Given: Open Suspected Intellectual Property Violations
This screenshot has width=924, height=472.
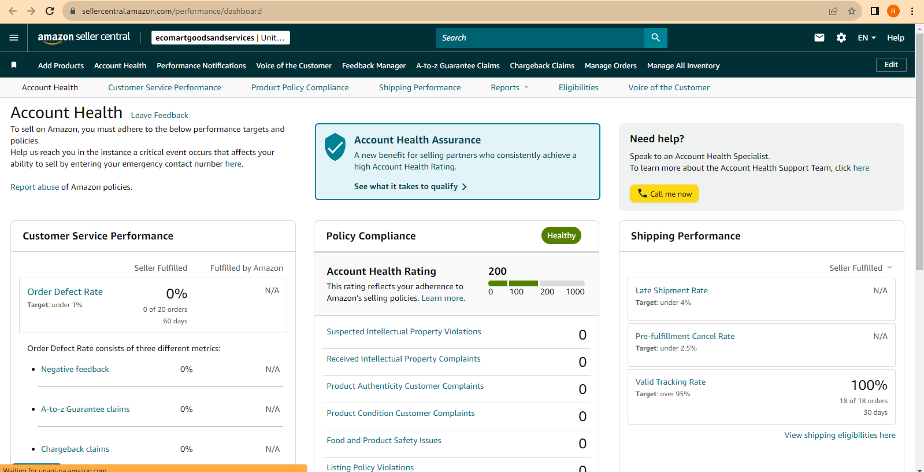Looking at the screenshot, I should [x=404, y=331].
